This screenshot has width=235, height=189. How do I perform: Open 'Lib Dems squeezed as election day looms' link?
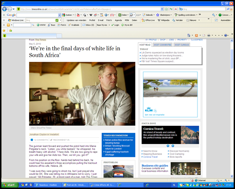163,53
